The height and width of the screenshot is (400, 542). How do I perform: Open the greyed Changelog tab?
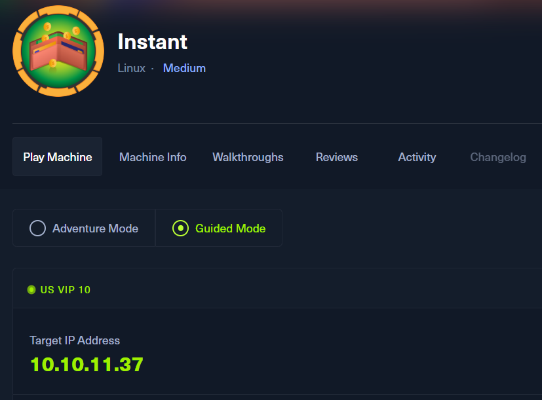coord(498,157)
